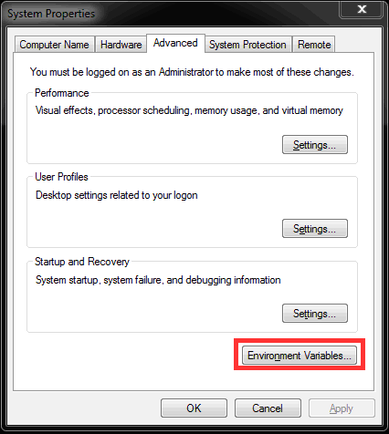
Task: Switch to the Computer Name tab
Action: pyautogui.click(x=55, y=45)
